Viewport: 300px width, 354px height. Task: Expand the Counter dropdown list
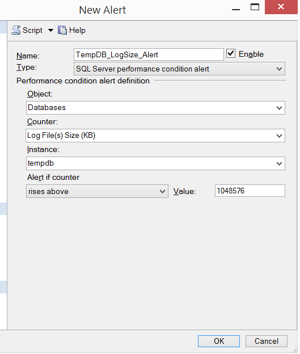[155, 136]
